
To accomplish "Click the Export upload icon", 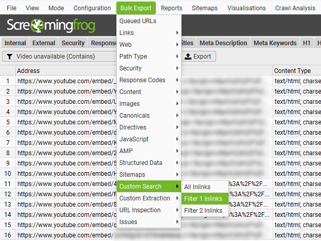I will (x=188, y=57).
